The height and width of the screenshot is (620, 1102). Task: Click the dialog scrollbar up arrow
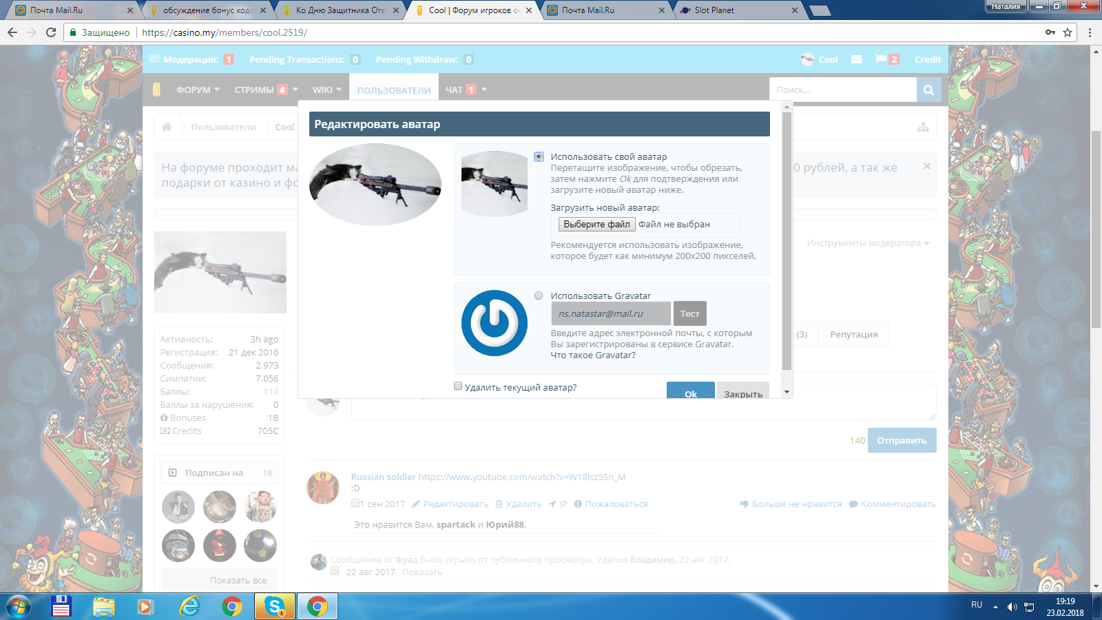click(x=787, y=107)
